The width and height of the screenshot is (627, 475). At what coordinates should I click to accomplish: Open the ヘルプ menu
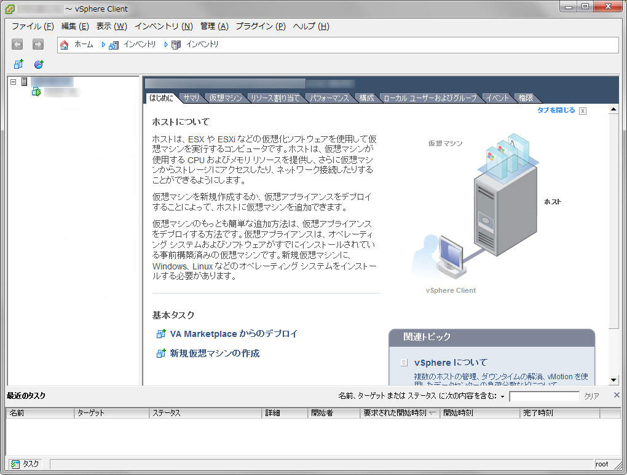311,26
